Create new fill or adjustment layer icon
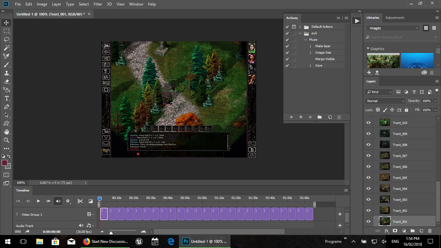This screenshot has height=248, width=441. pos(404,231)
